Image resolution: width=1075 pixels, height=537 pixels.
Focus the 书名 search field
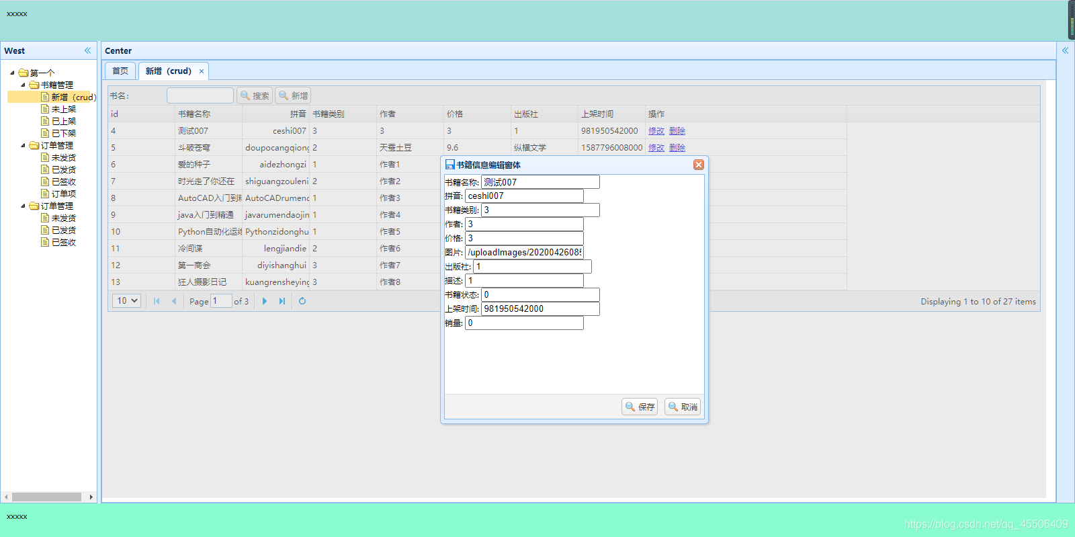click(200, 95)
